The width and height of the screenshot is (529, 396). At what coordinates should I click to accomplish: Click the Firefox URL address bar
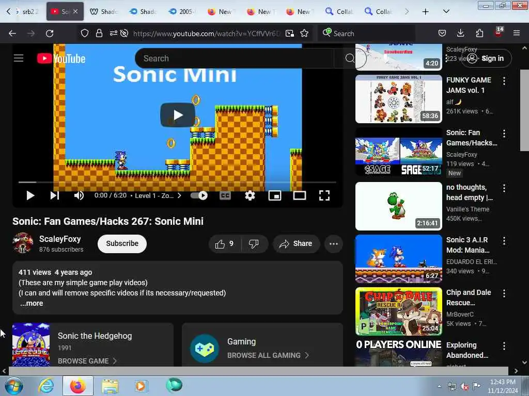tap(206, 34)
